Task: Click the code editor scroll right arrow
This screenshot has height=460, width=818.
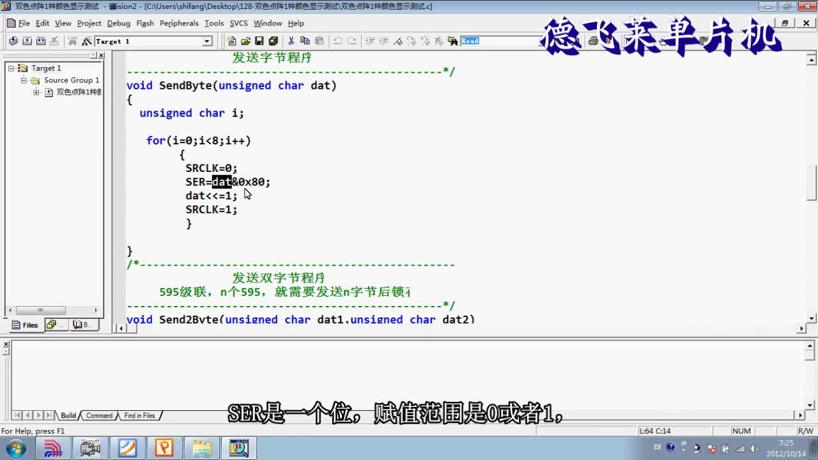Action: (x=802, y=328)
